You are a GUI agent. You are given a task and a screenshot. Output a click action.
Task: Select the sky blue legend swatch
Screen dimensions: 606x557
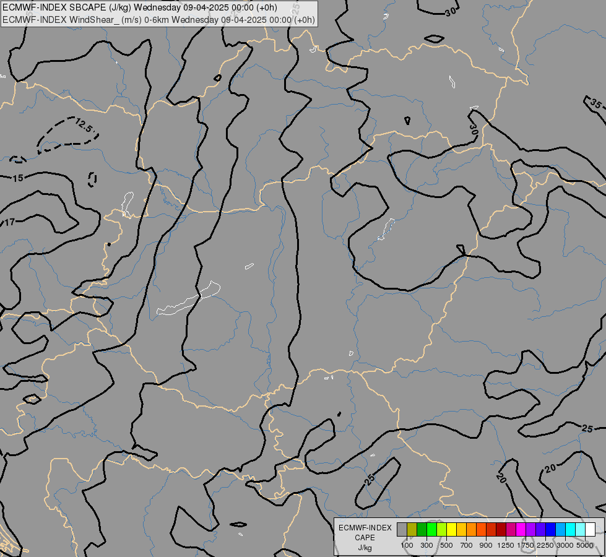click(x=561, y=529)
